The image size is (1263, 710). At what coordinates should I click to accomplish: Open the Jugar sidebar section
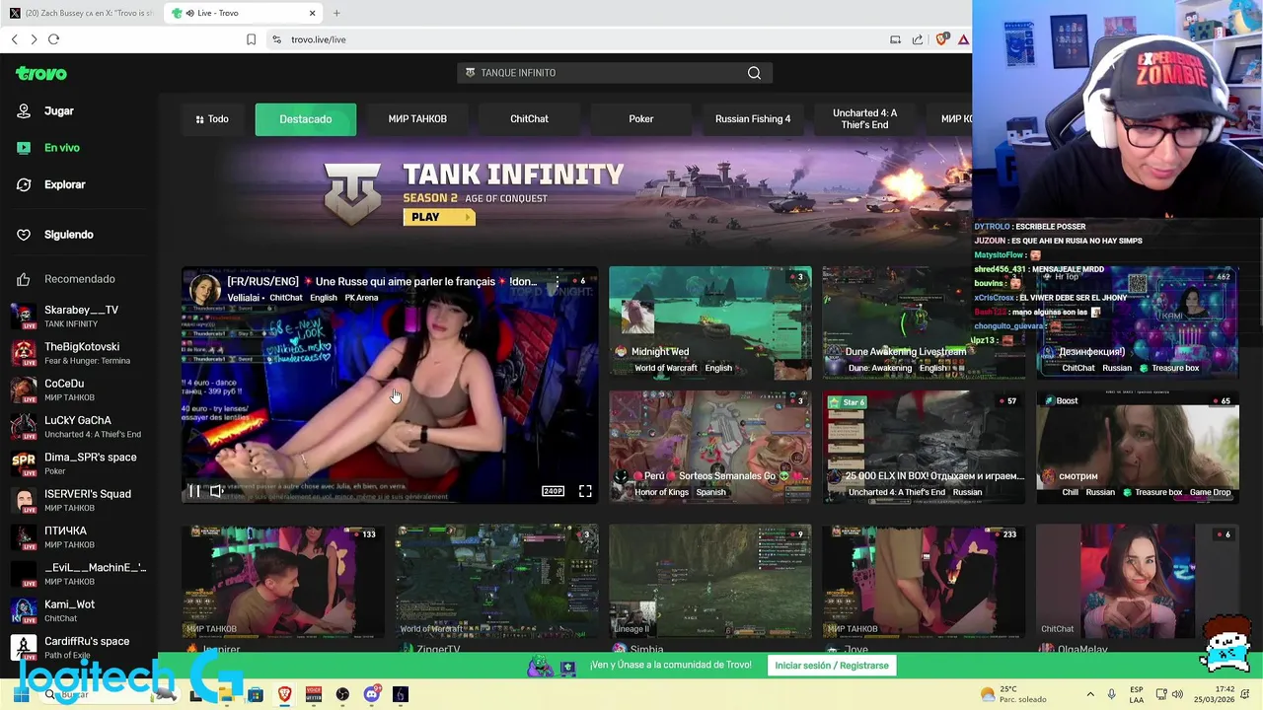[45, 111]
